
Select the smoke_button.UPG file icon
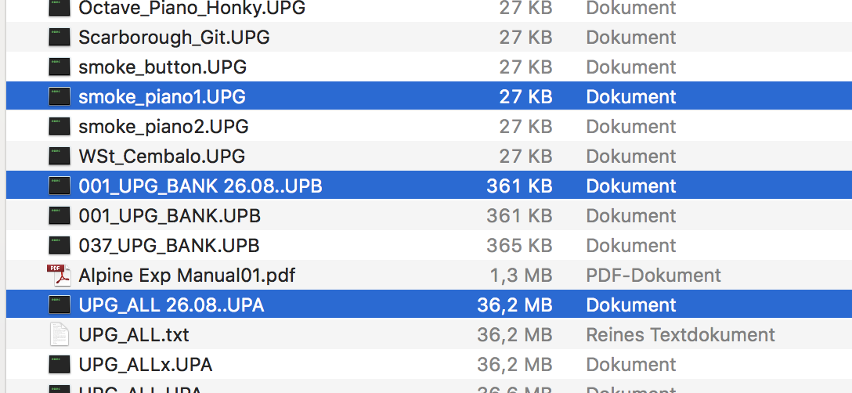[60, 67]
